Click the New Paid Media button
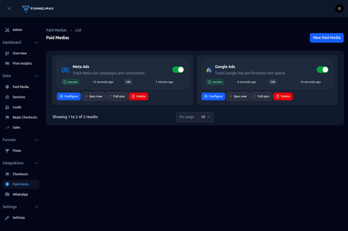The height and width of the screenshot is (231, 348). [x=326, y=38]
